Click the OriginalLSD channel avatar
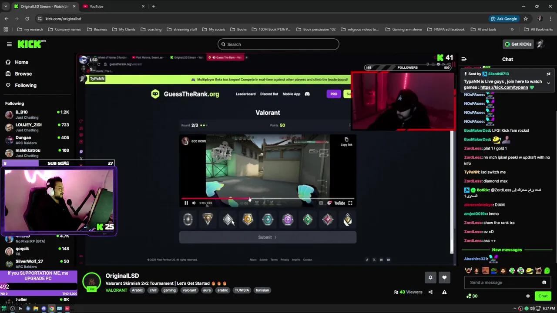Image resolution: width=557 pixels, height=313 pixels. tap(92, 282)
